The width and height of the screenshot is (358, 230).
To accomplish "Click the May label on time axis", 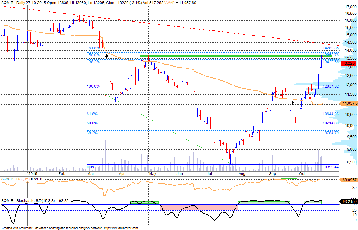I will coord(152,173).
